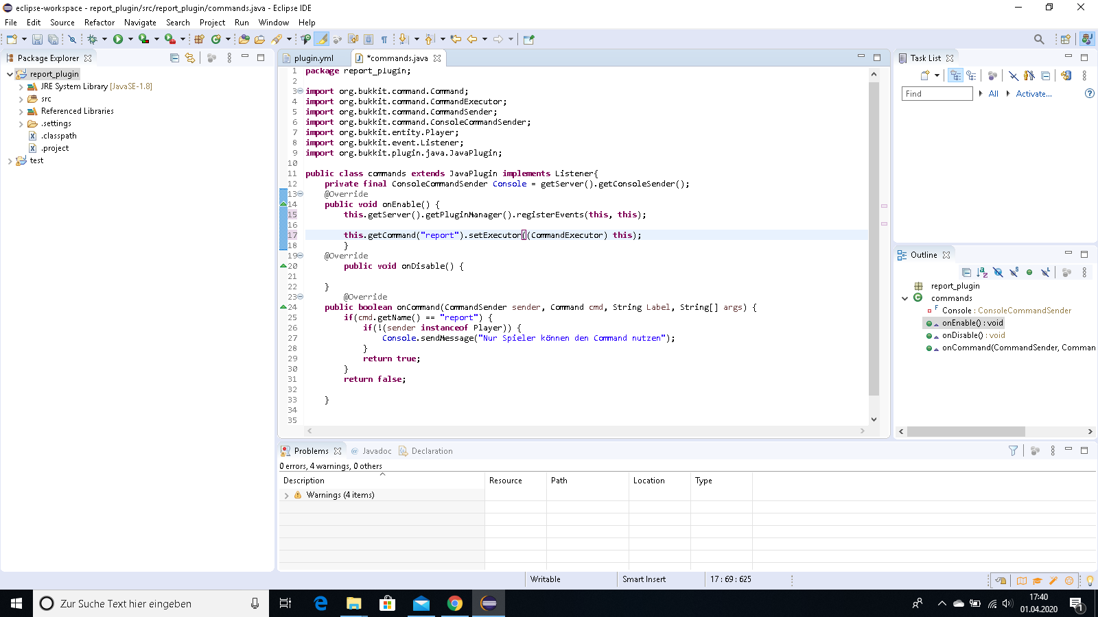Click the Activate... link in Task List
The image size is (1098, 617).
(x=1033, y=94)
